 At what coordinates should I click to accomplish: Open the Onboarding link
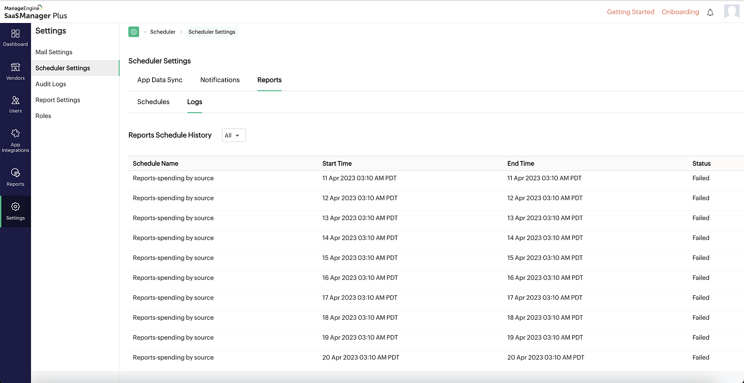(680, 12)
